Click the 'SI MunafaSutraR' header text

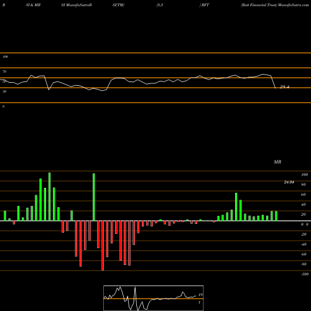[x=77, y=5]
